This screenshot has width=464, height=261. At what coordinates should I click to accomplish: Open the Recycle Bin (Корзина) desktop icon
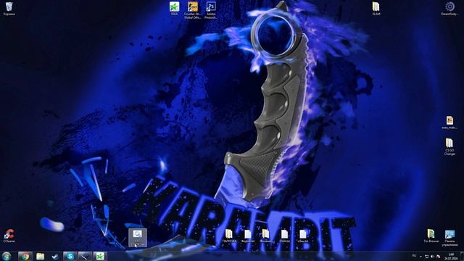pos(9,9)
